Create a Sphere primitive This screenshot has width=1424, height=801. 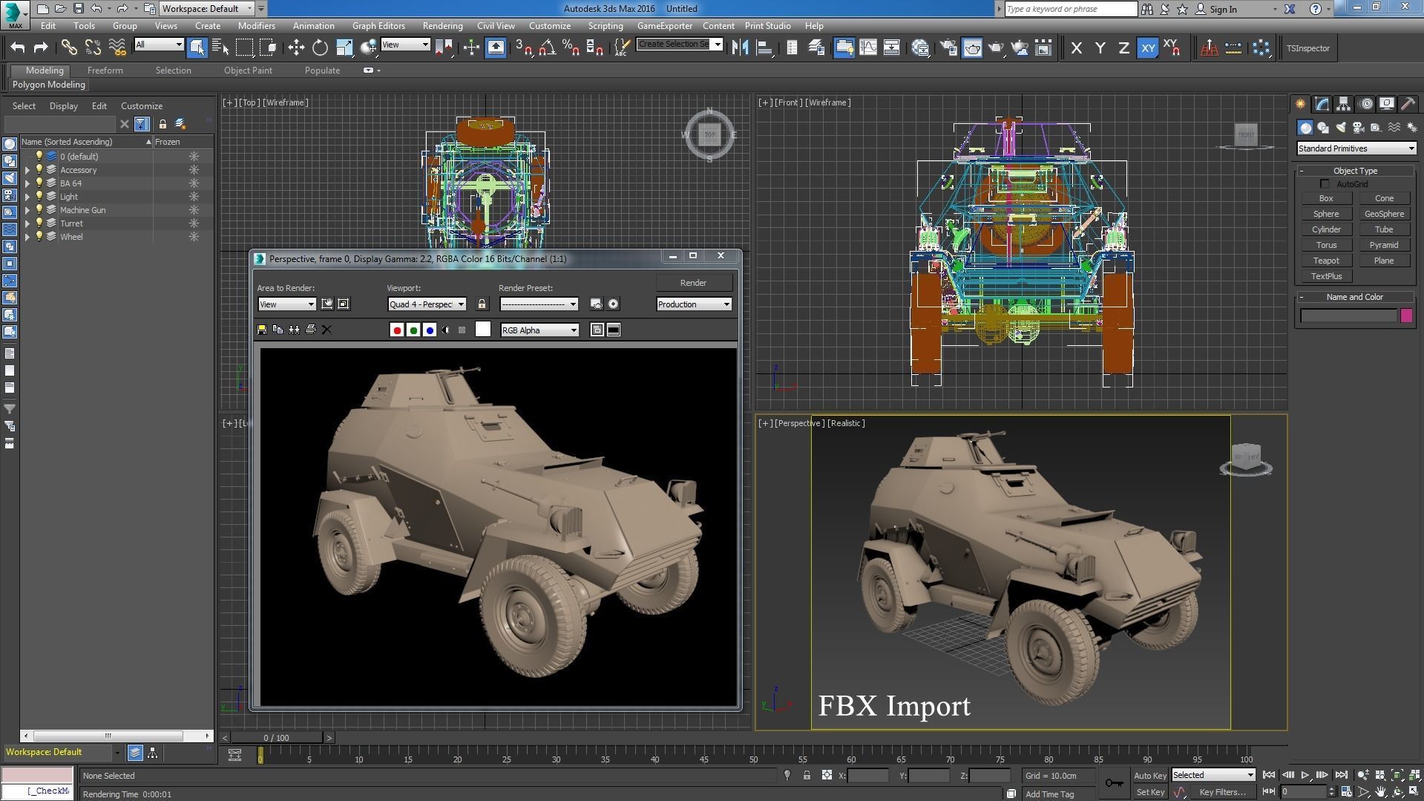(x=1326, y=214)
